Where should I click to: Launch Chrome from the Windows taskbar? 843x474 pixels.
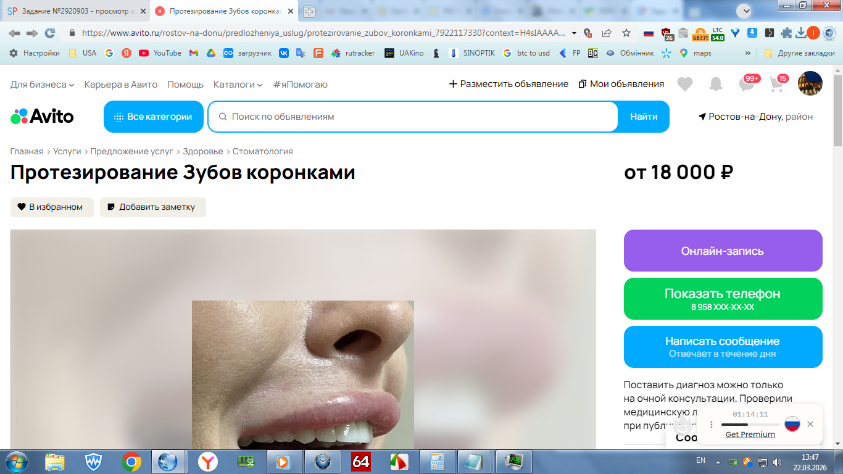131,462
